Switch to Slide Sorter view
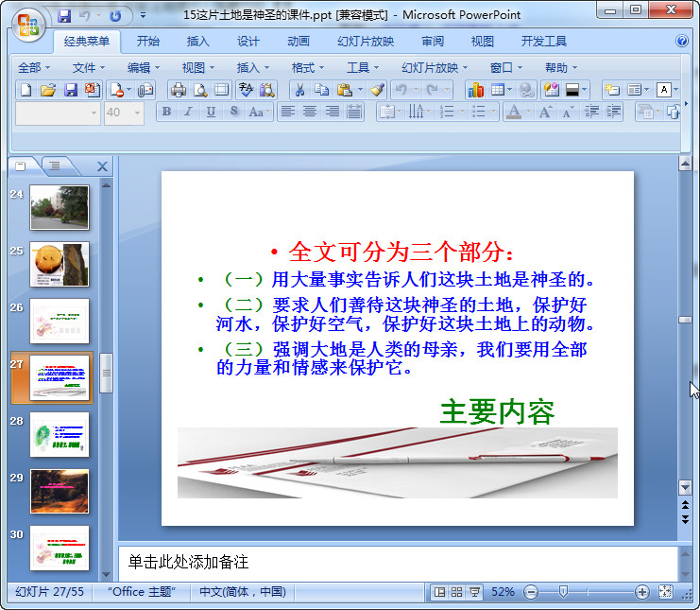Viewport: 700px width, 610px height. tap(456, 592)
